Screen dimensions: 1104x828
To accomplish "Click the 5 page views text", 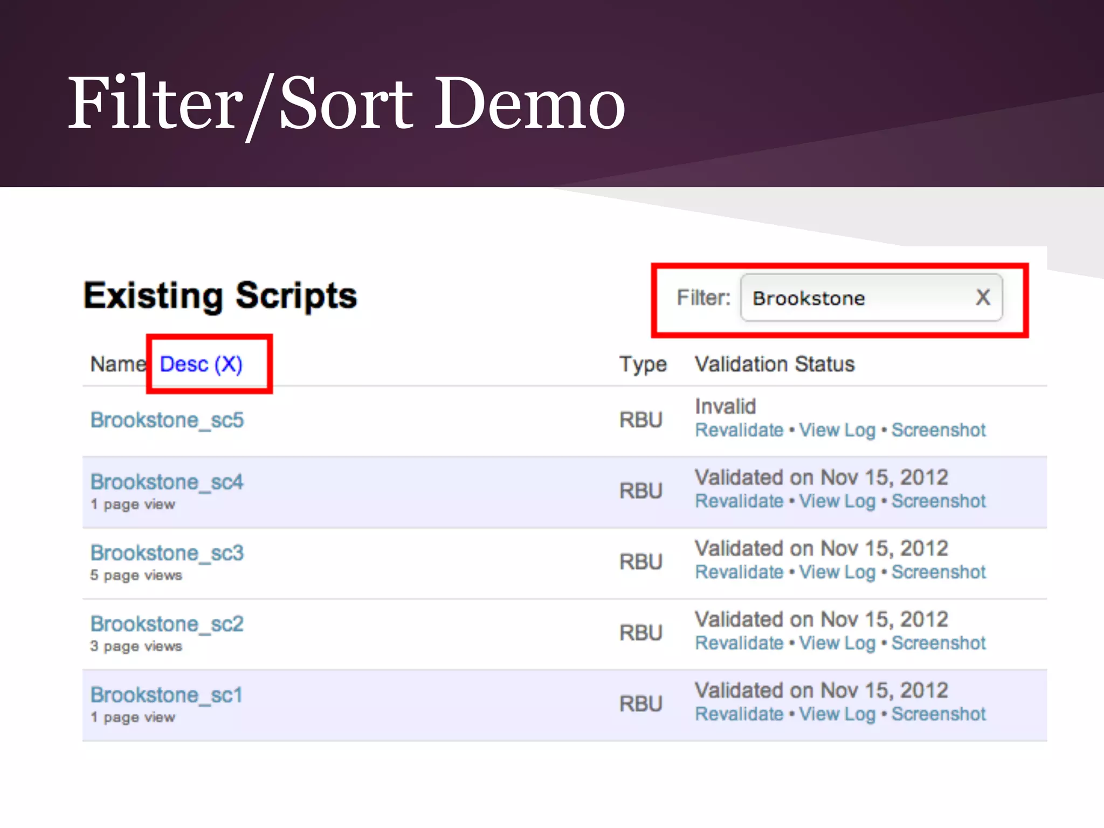I will click(x=136, y=576).
